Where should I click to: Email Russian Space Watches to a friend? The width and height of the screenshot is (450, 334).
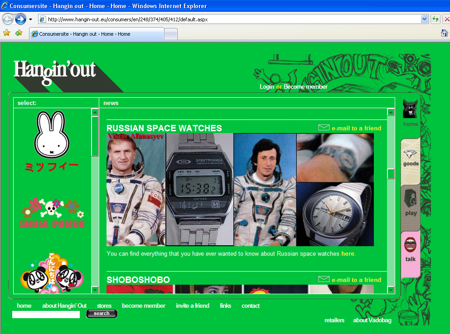pyautogui.click(x=356, y=128)
